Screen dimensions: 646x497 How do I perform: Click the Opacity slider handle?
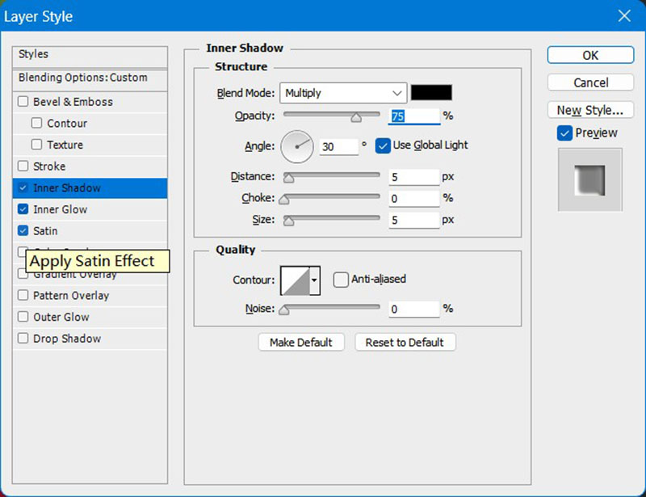[x=356, y=118]
